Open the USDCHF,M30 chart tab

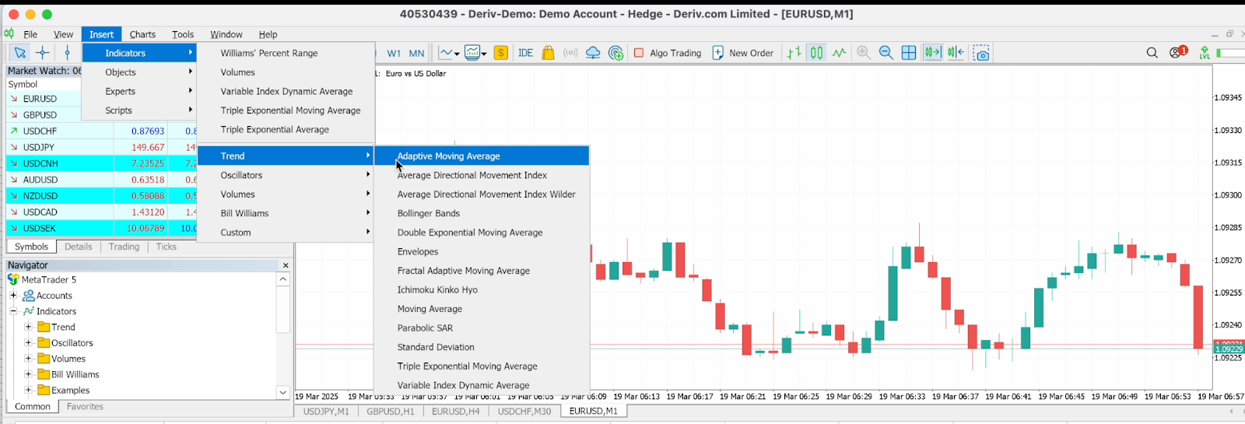coord(524,411)
